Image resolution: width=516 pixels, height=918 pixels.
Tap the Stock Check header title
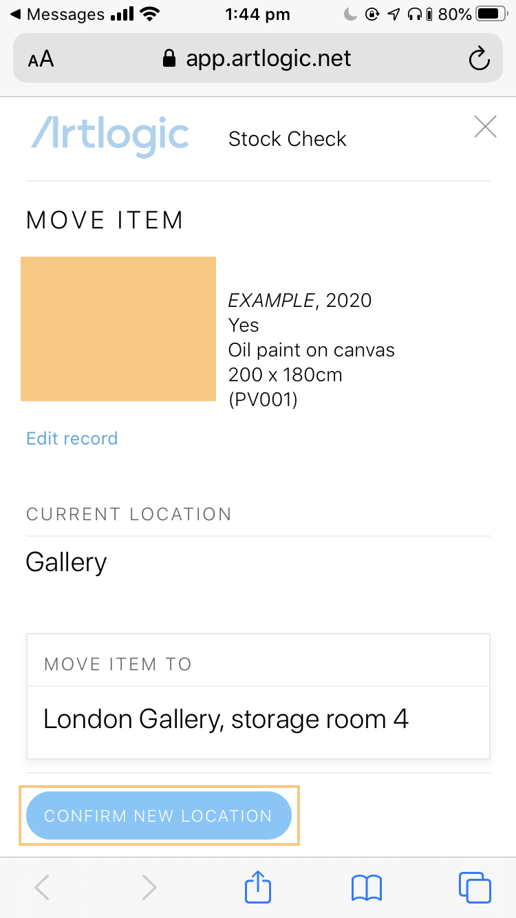(287, 139)
